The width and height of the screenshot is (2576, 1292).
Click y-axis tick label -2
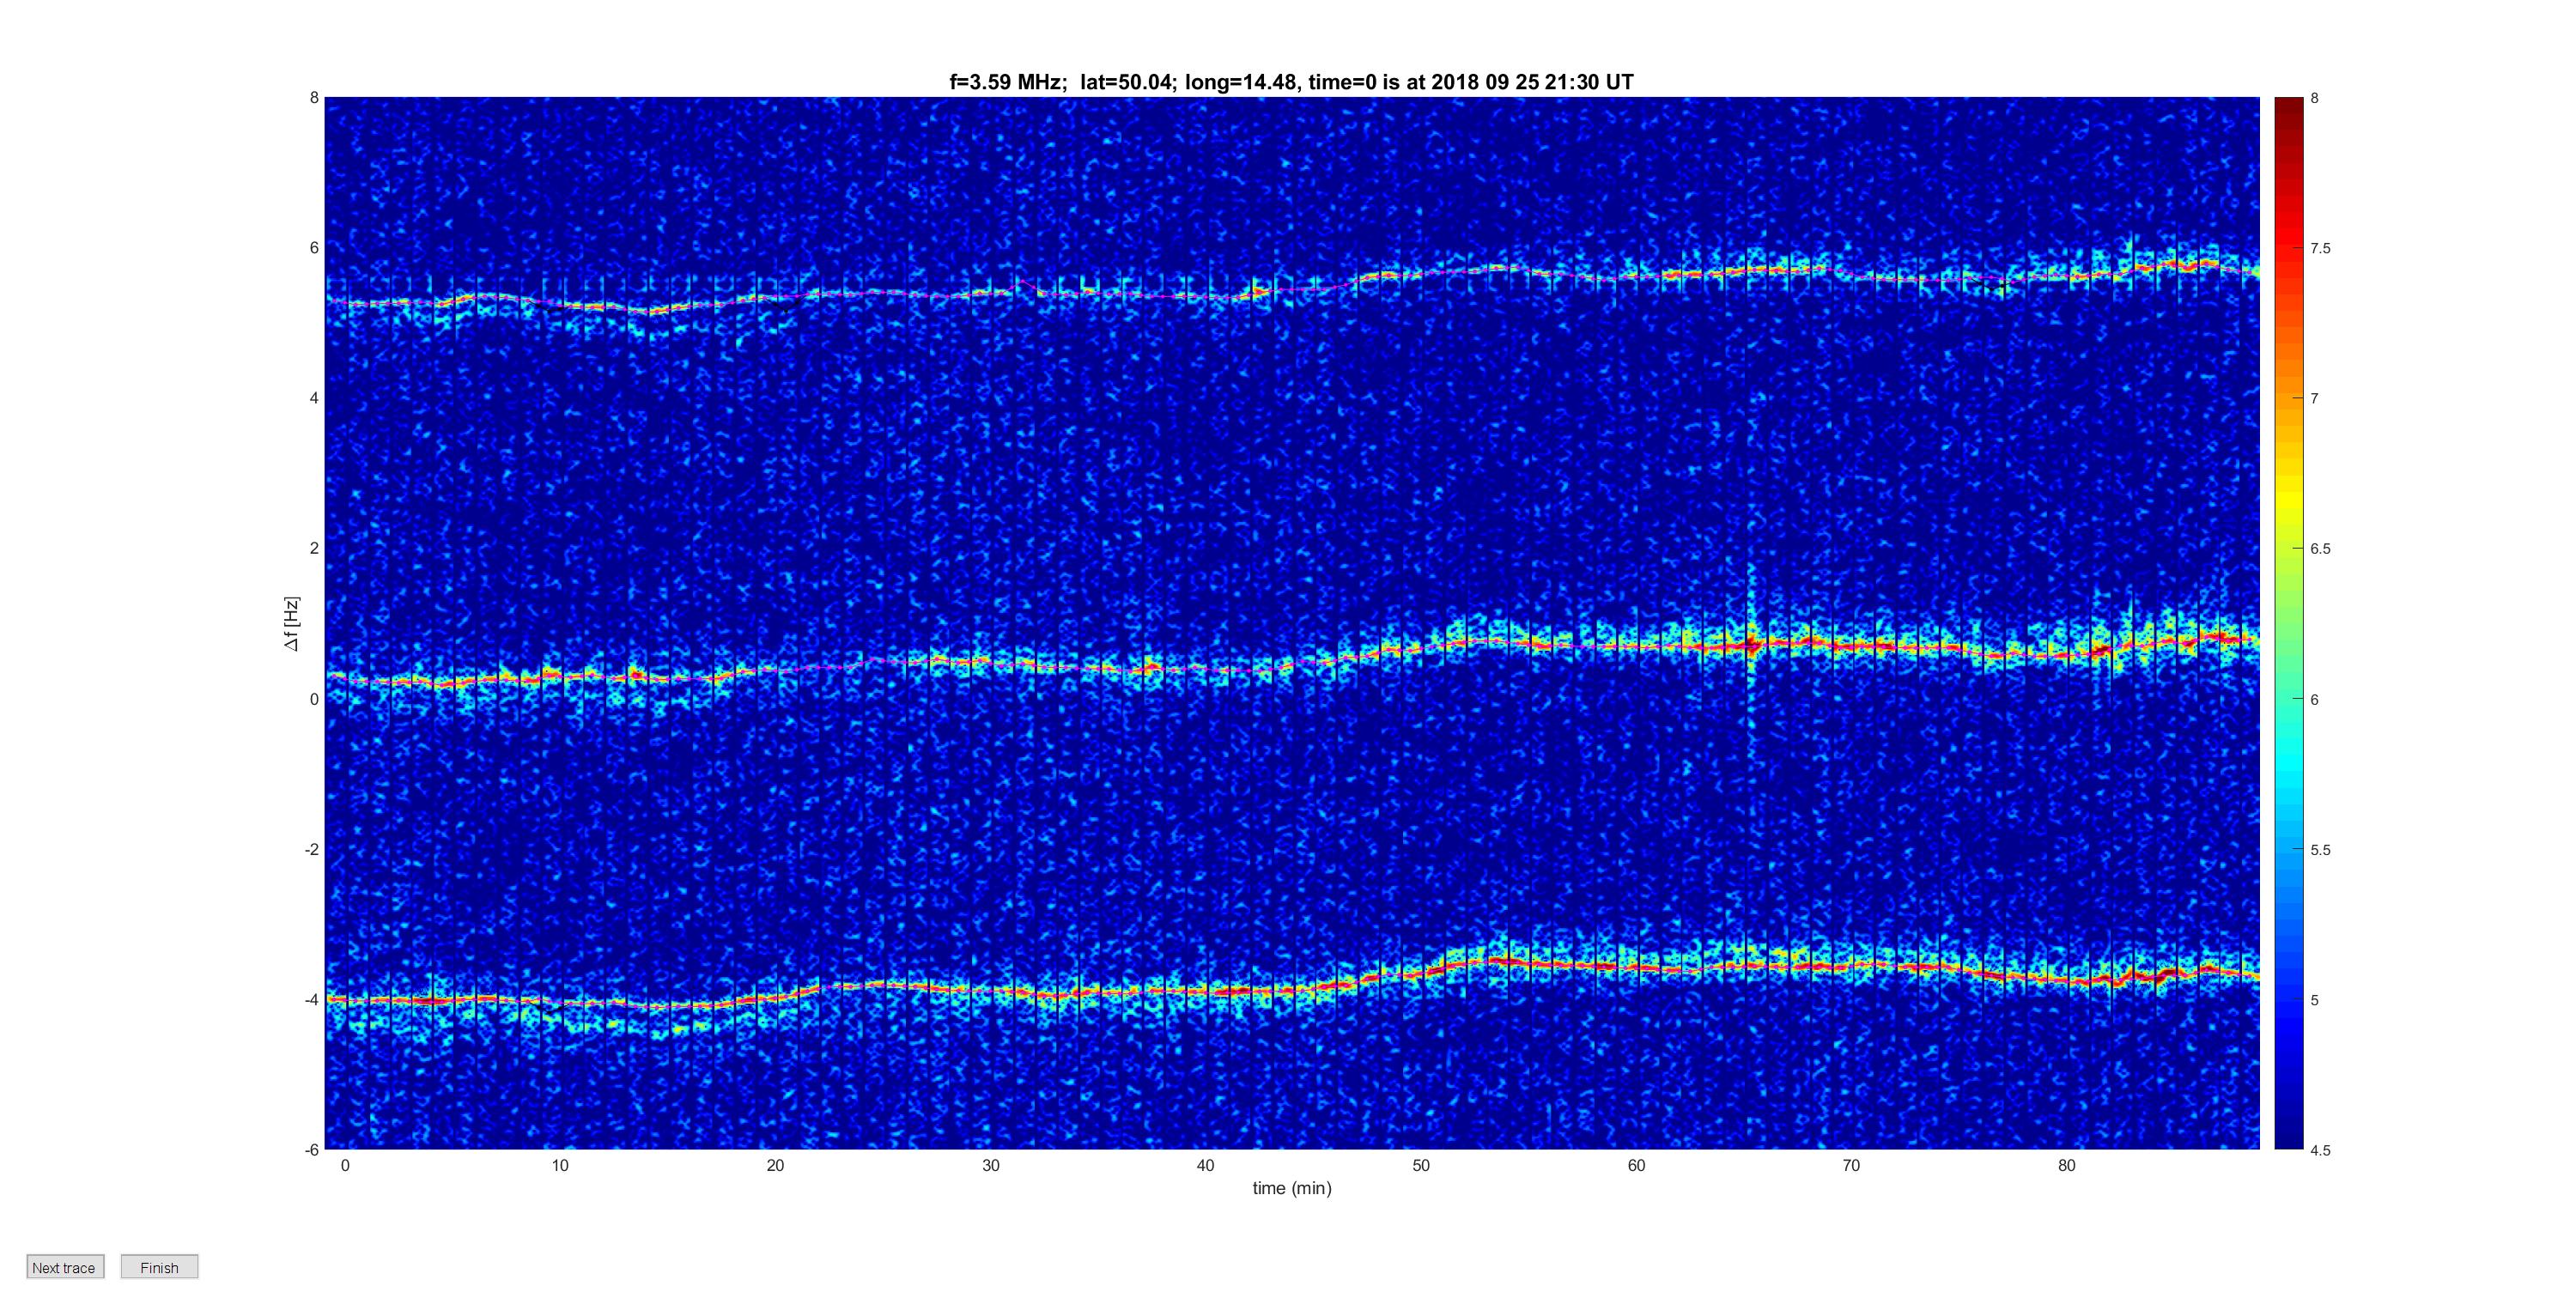coord(312,849)
